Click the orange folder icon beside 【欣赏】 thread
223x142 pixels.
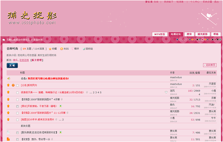pyautogui.click(x=8, y=139)
